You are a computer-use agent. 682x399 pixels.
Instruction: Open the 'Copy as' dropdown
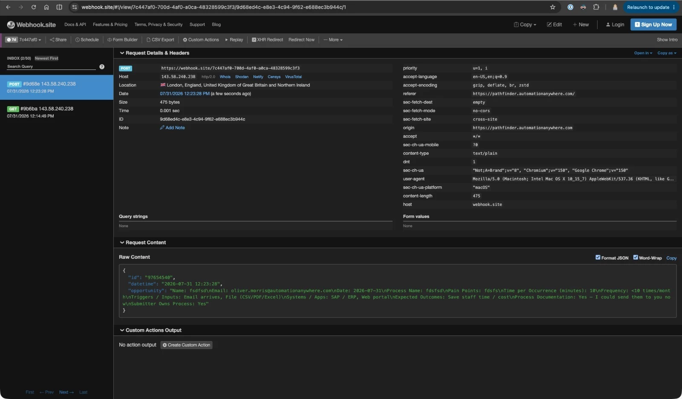[667, 53]
